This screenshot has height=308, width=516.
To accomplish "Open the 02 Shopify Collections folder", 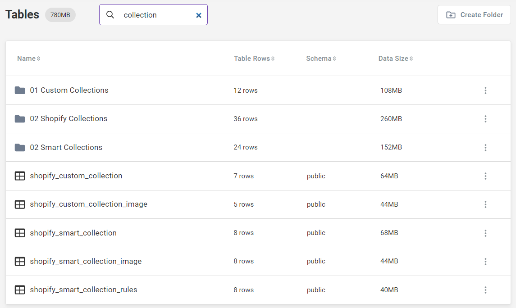I will coord(68,119).
